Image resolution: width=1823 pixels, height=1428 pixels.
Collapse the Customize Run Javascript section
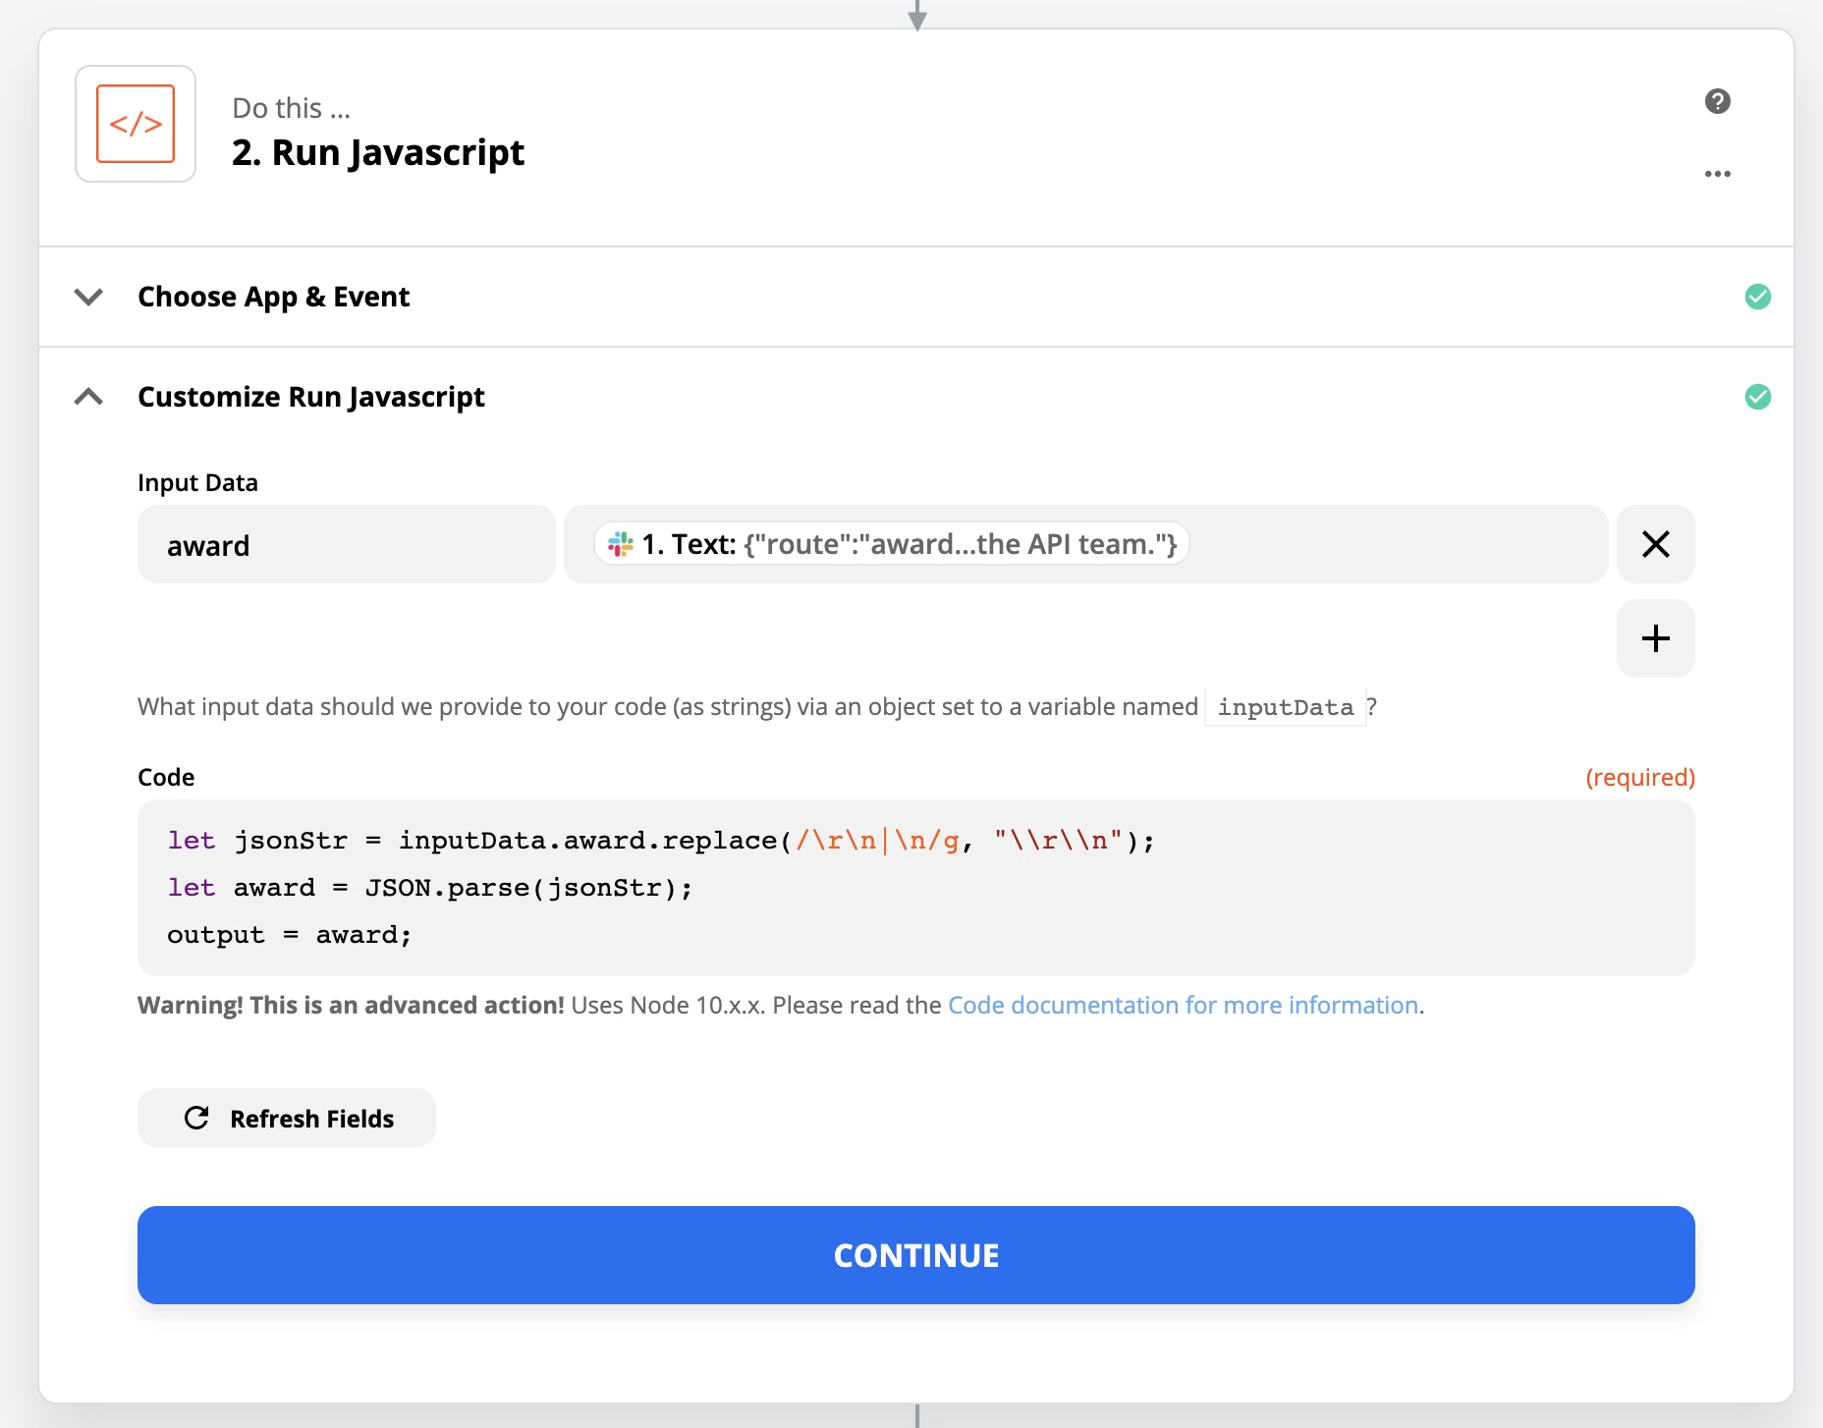[x=88, y=397]
